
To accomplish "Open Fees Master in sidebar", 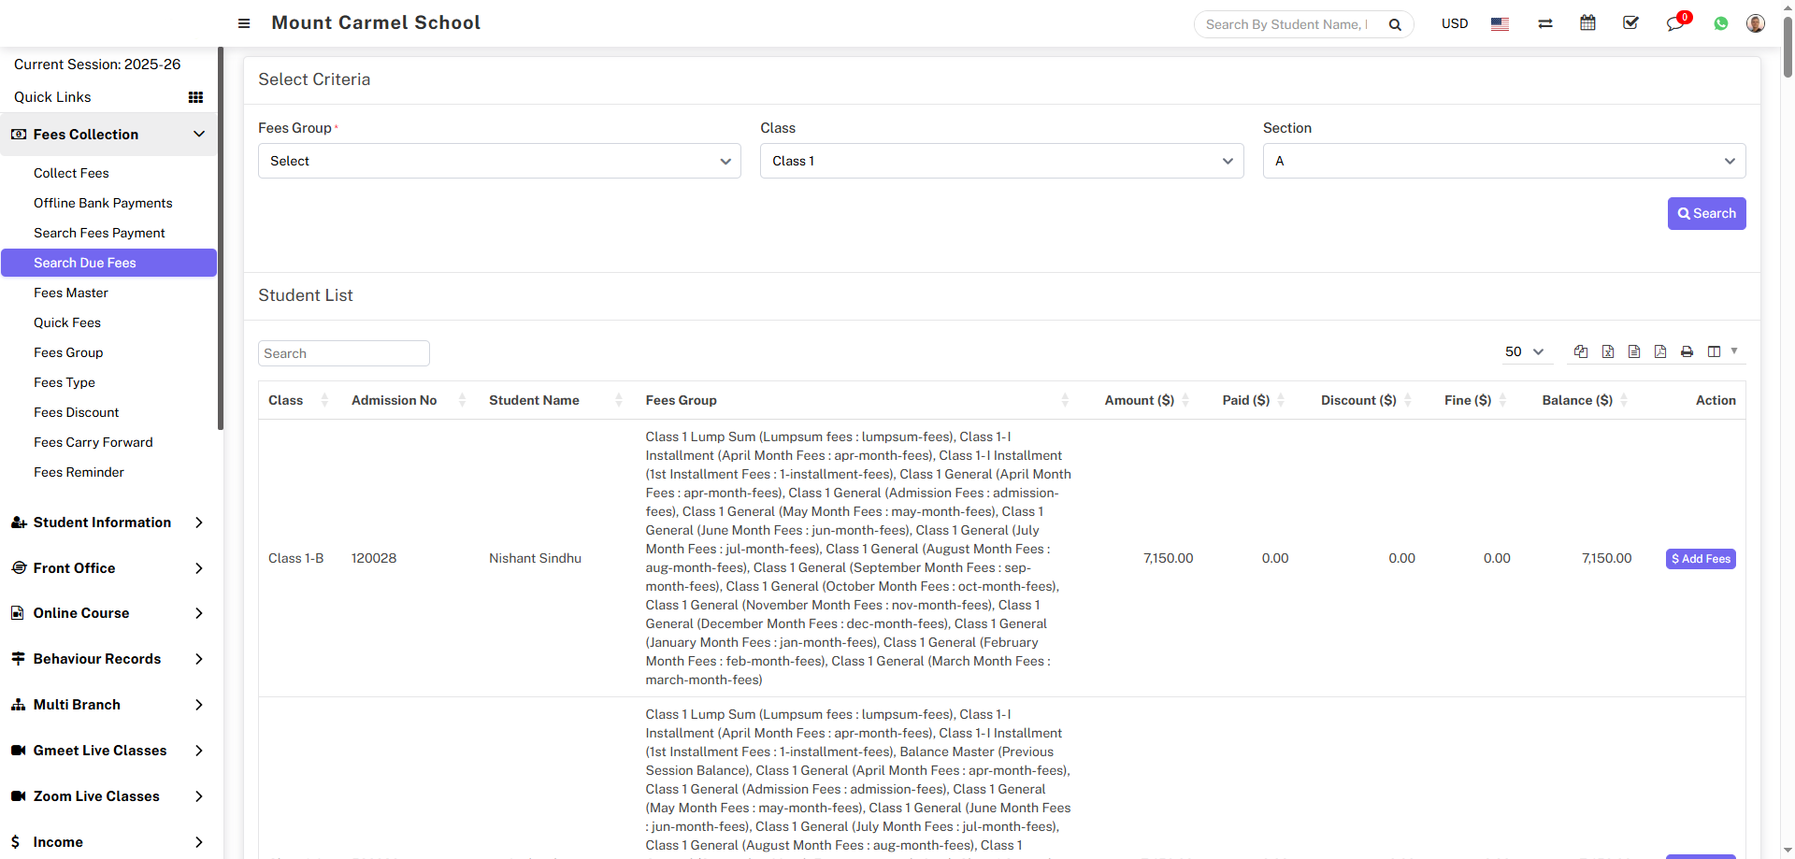I will point(71,293).
